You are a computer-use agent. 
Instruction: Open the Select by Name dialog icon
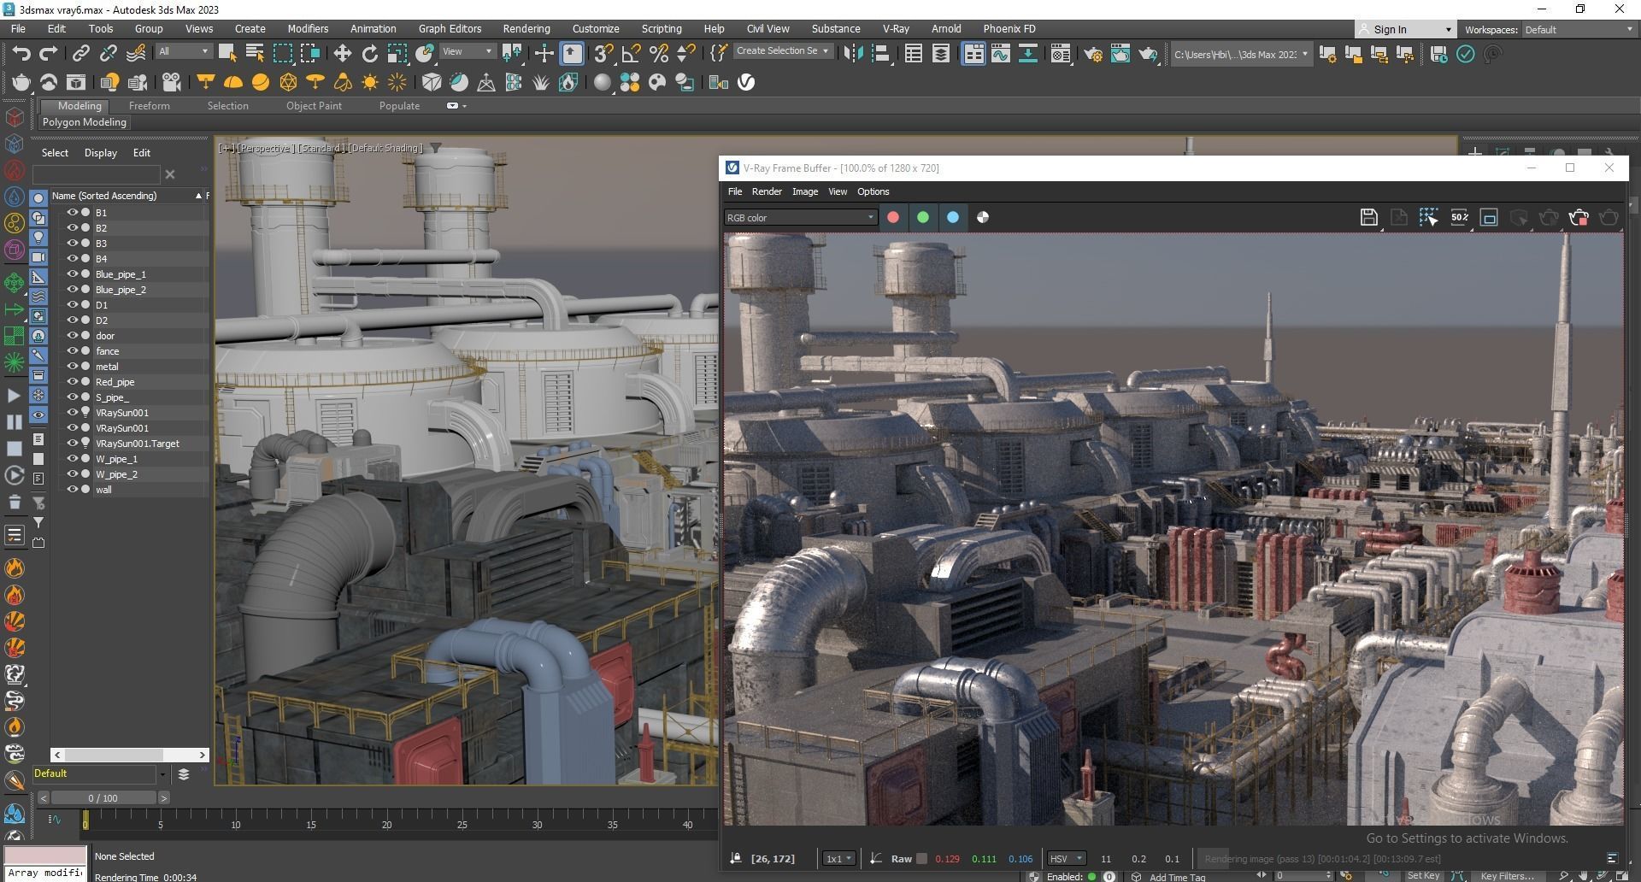[255, 54]
